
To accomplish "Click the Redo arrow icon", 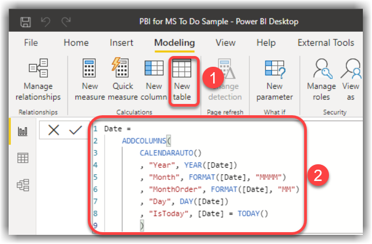I will coord(66,22).
